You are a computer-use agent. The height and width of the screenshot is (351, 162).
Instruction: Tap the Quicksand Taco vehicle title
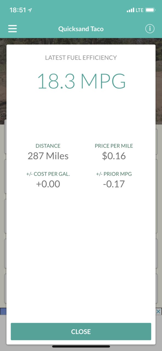click(81, 29)
